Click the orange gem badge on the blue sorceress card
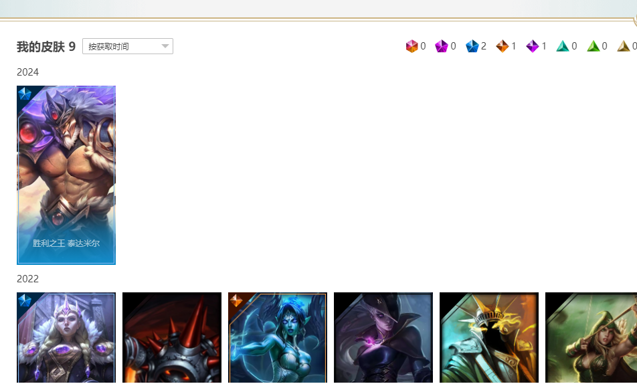Screen dimensions: 637x384 tap(236, 300)
